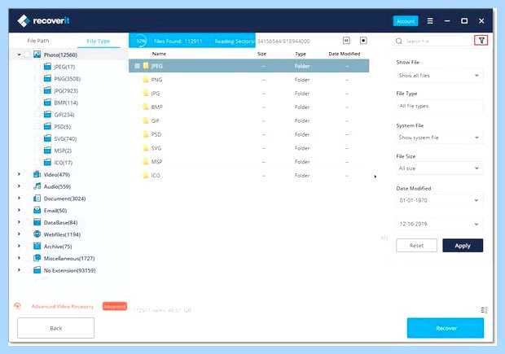Expand the Video(479) tree node
This screenshot has height=354, width=505.
click(19, 174)
